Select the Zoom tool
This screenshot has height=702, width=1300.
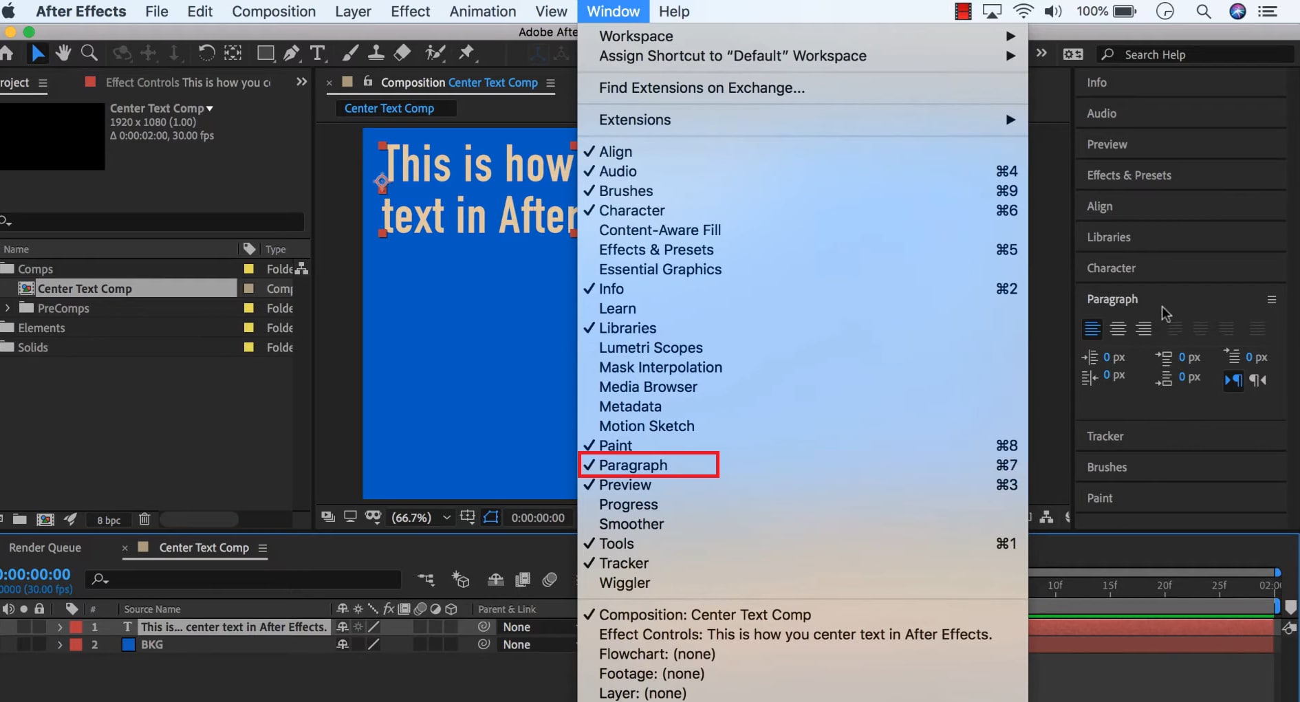[x=89, y=53]
